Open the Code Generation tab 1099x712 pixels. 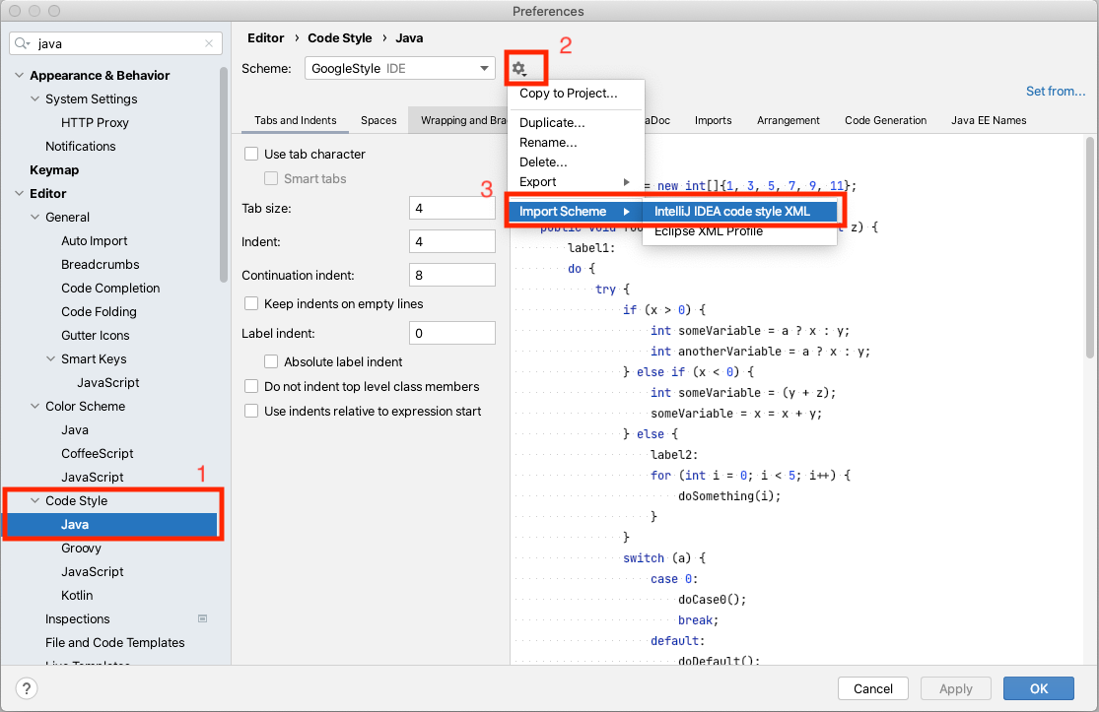[885, 120]
